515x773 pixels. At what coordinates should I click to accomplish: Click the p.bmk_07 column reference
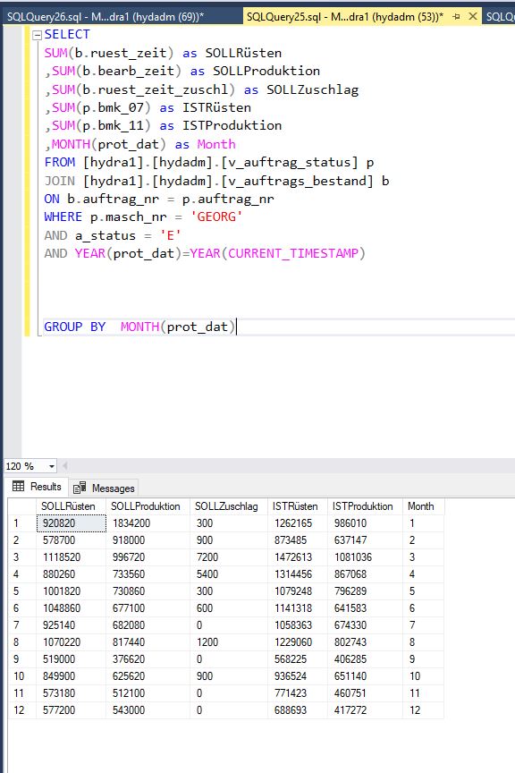113,107
